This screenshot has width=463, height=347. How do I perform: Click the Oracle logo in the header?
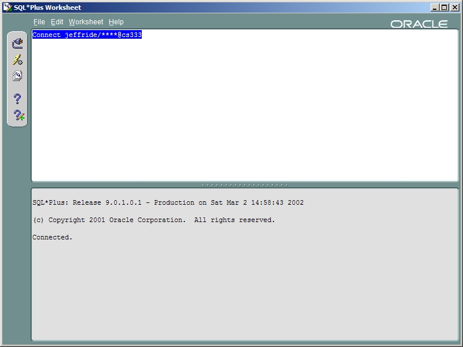418,24
